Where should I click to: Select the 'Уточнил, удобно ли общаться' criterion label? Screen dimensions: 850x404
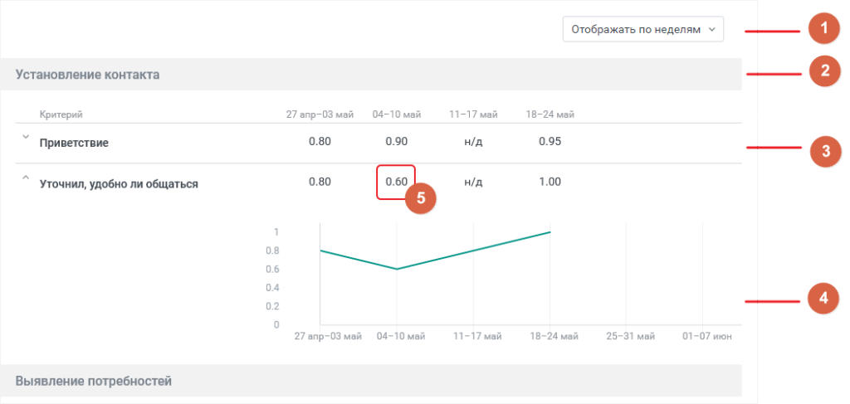click(119, 184)
